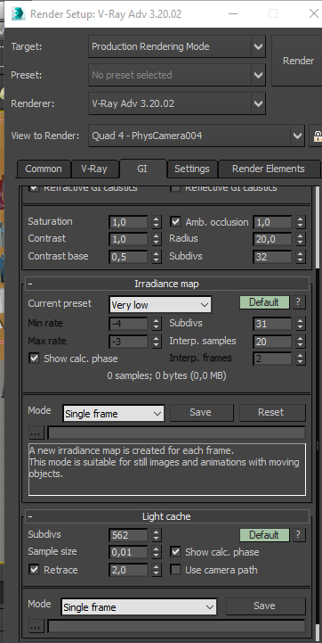The image size is (322, 643).
Task: Click the Light cache Default mode button
Action: (264, 535)
